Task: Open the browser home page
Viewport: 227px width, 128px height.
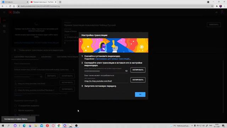Action: 14,6
